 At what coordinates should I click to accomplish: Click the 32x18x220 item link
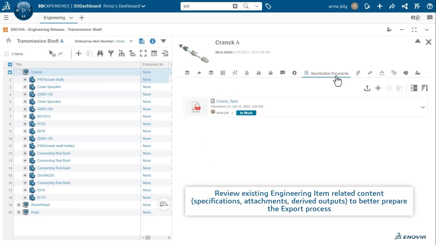[45, 175]
